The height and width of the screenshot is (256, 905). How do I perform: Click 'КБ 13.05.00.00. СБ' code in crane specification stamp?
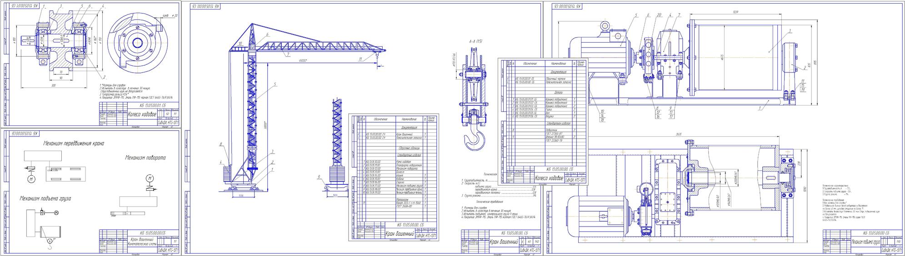tap(410, 224)
